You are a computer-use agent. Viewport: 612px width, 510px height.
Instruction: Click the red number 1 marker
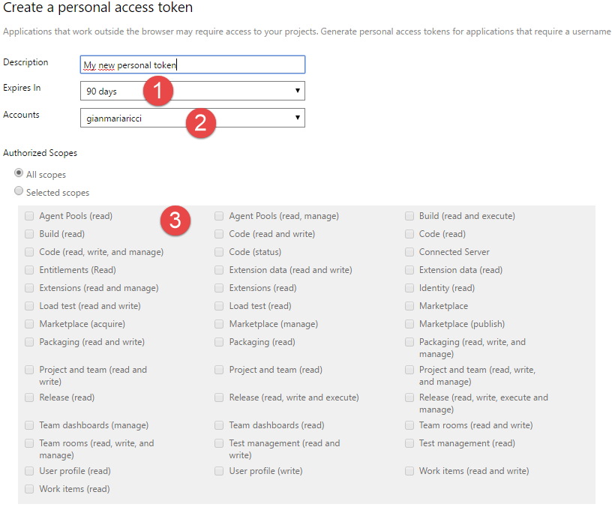click(158, 91)
